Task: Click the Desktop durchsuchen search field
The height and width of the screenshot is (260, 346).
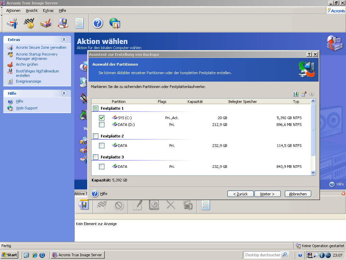Action: [x=262, y=255]
